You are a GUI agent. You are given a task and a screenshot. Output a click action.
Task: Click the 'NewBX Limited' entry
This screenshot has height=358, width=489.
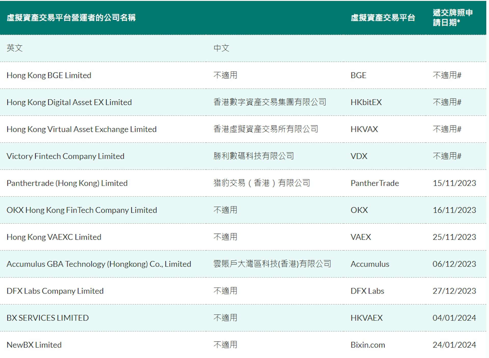tap(34, 345)
